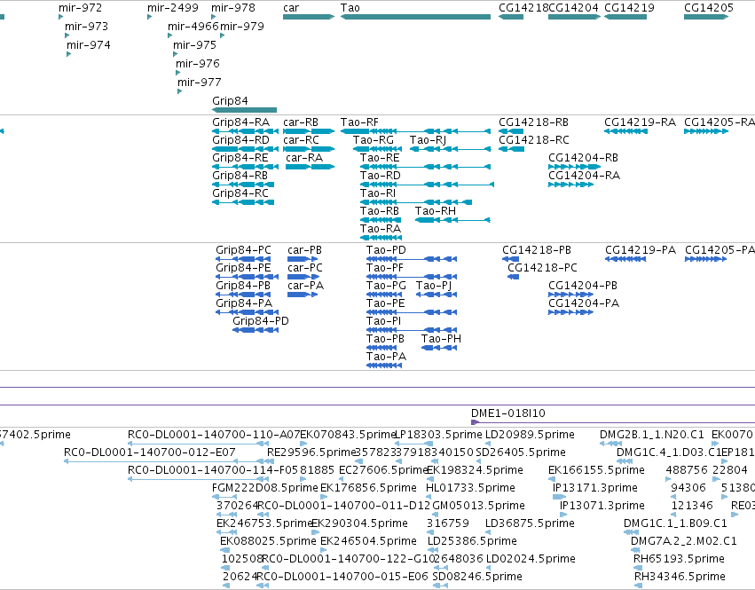Select the mir-974 gene label

coord(88,44)
